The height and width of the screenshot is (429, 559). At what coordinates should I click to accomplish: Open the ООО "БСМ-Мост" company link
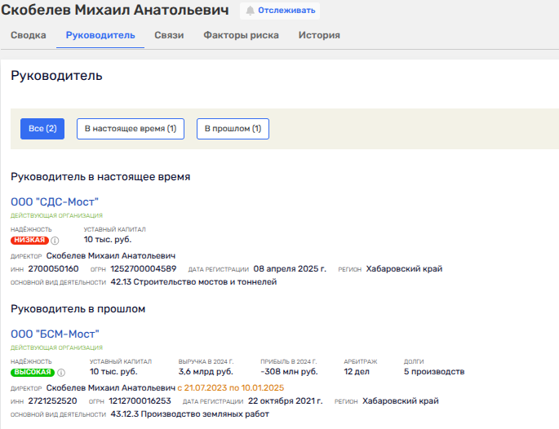(55, 334)
